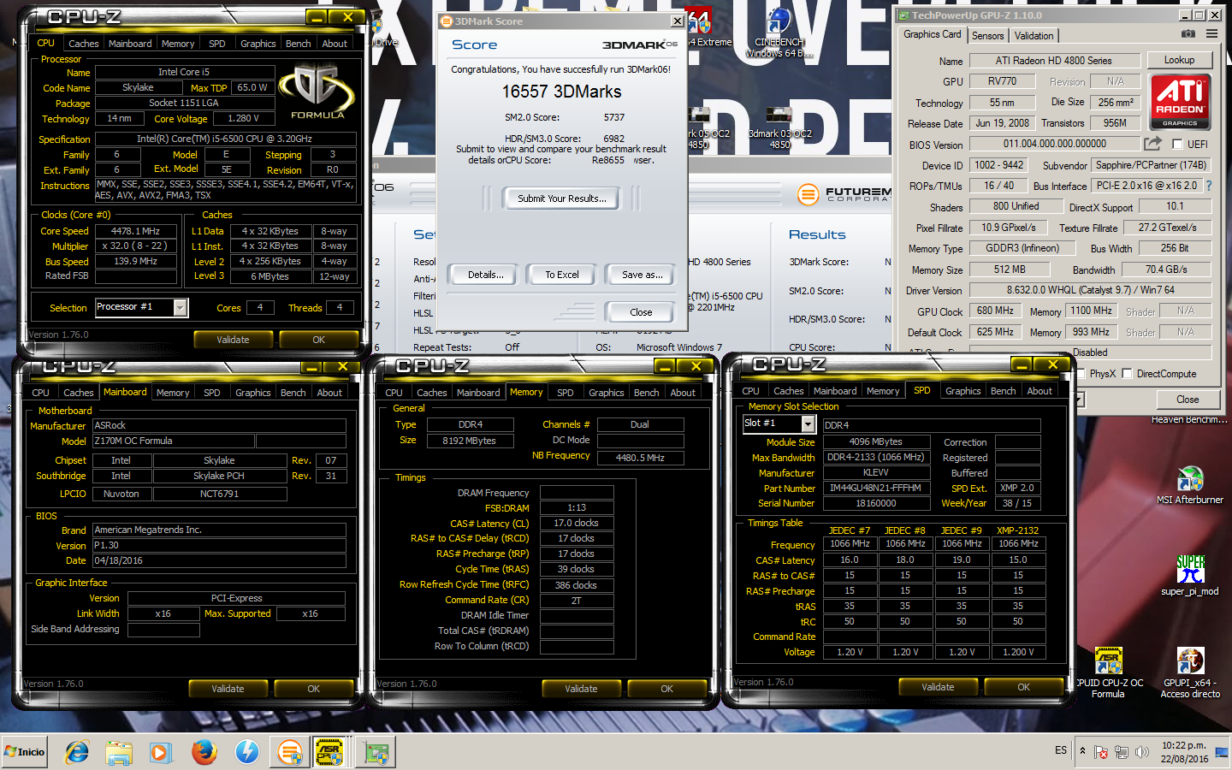The height and width of the screenshot is (770, 1232).
Task: Click the Bus Interface question mark icon
Action: 1209,185
